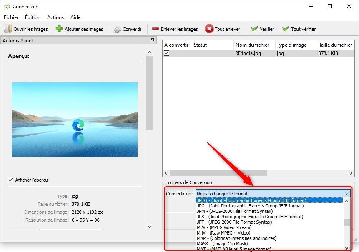Screen dimensions: 359x252
Task: Sort by À convertir column header
Action: point(177,45)
